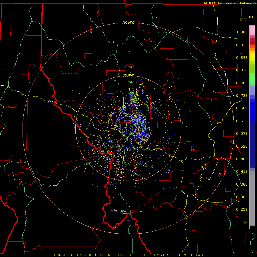
Task: Click the 0.787 scale value
Action: (242, 83)
